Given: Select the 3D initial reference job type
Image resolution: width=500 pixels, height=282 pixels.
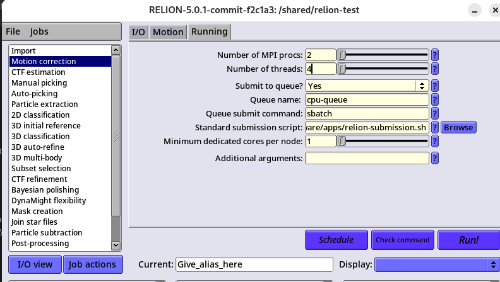Looking at the screenshot, I should pos(61,126).
